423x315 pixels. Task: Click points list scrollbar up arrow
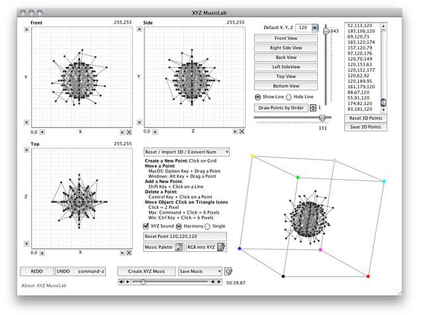pos(383,26)
